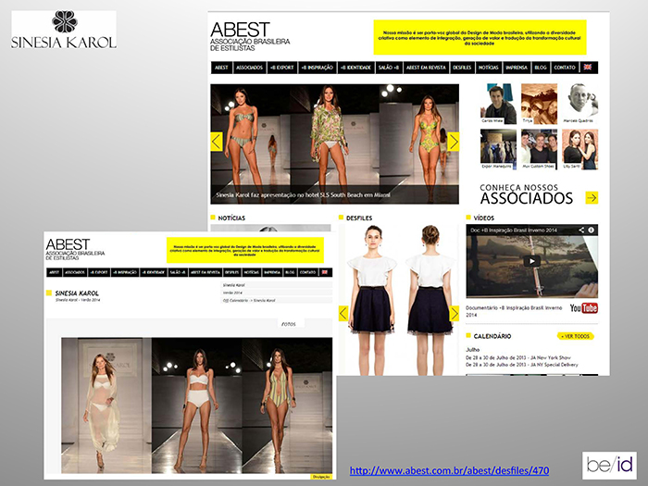Open +B IDENTIDADE menu on the large page
The image size is (648, 486).
(355, 68)
